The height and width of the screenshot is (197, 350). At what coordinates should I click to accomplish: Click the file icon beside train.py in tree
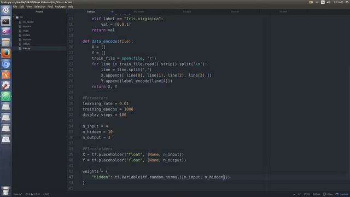(20, 48)
